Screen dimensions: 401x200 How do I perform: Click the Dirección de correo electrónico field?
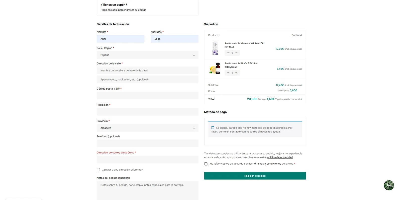pos(148,159)
